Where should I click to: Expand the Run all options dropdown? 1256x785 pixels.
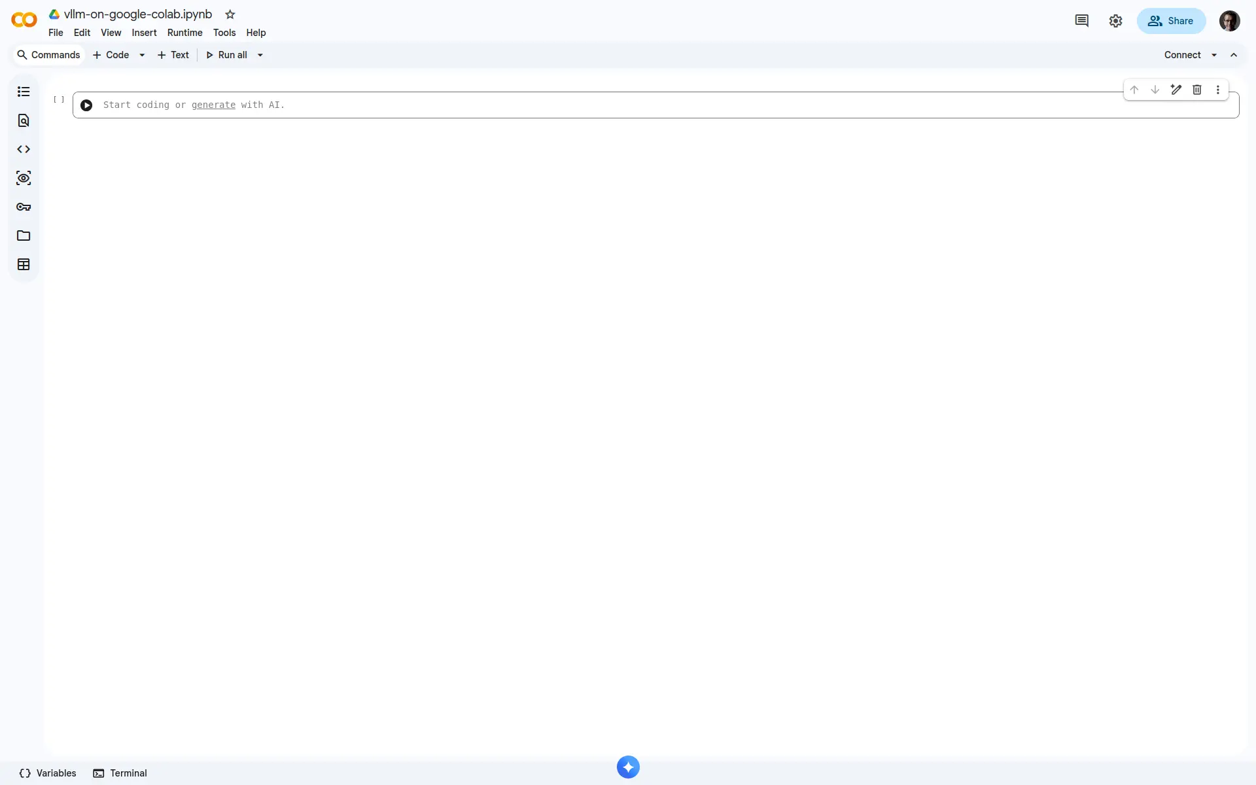coord(260,55)
